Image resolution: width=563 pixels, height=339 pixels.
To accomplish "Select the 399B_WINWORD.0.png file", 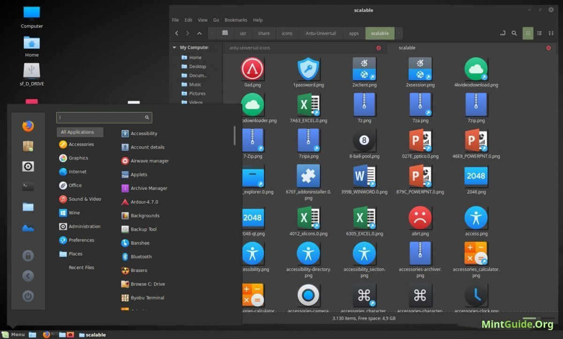I will (364, 176).
